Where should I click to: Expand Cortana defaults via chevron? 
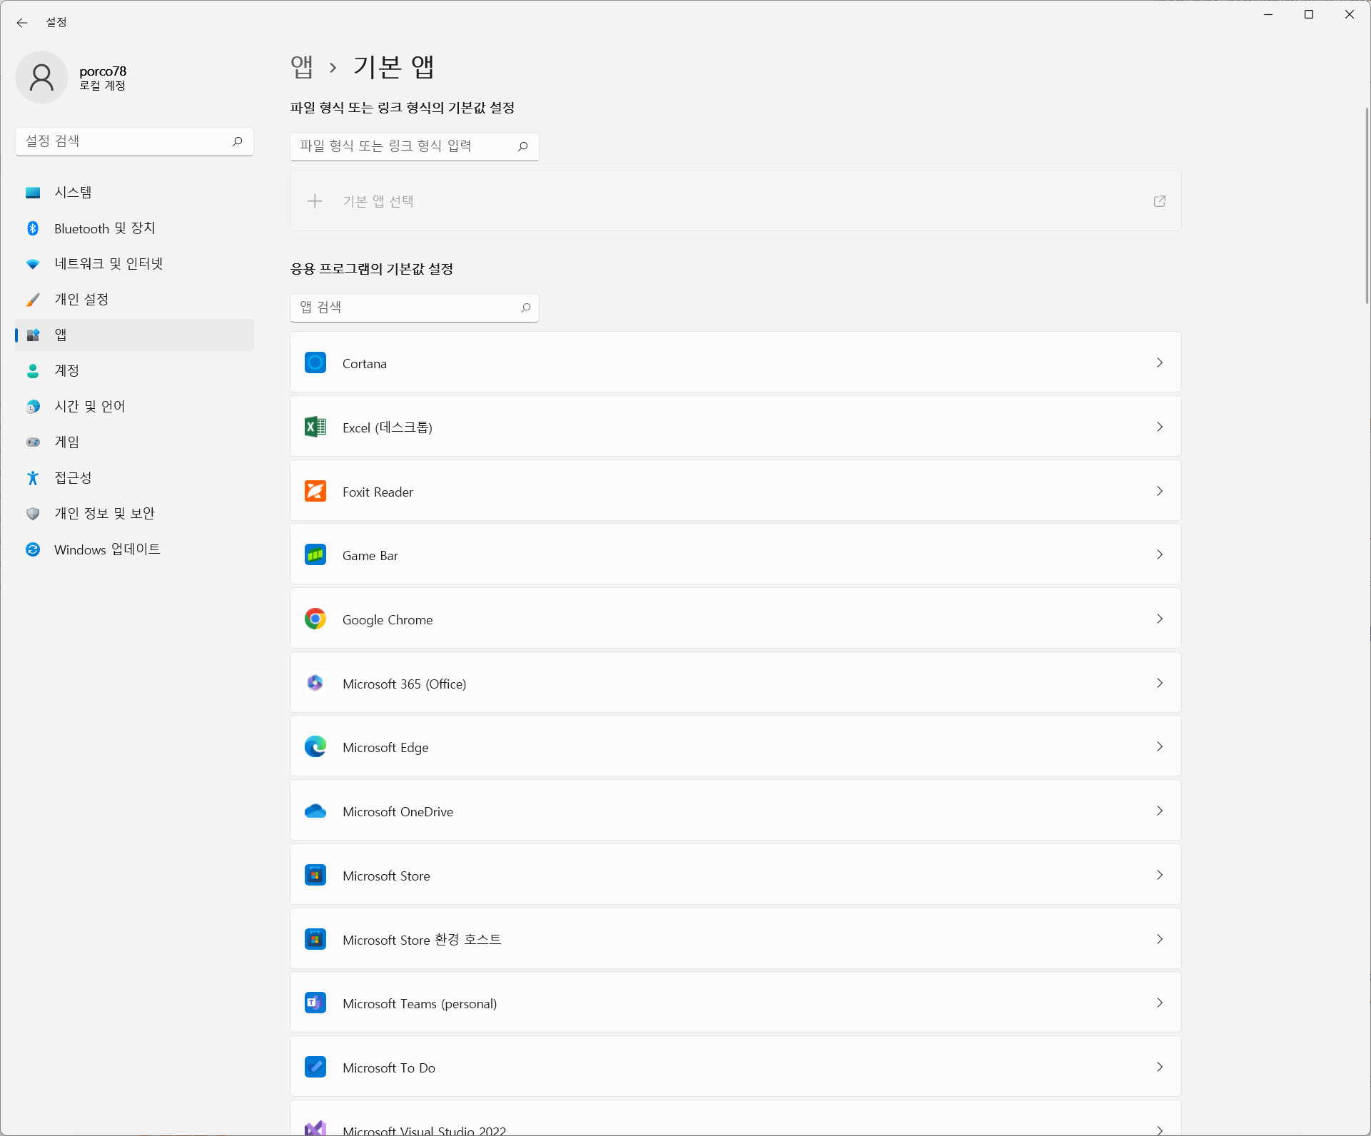1160,362
